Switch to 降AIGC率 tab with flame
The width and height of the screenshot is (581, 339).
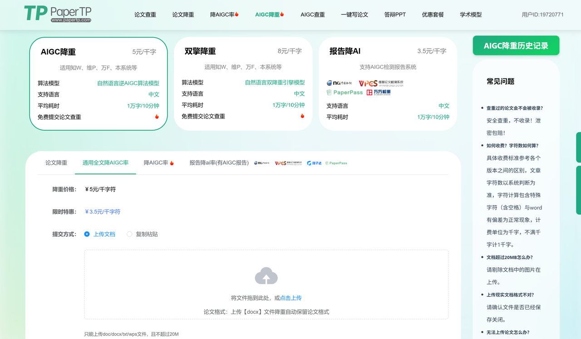click(x=159, y=162)
